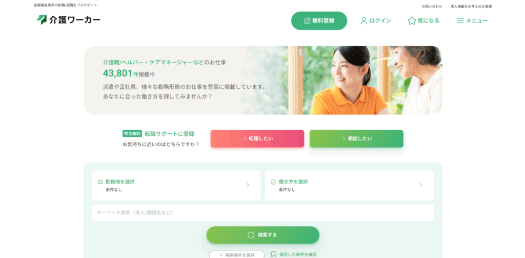Click the pencil icon in 無料登録
525x258 pixels.
[x=307, y=21]
